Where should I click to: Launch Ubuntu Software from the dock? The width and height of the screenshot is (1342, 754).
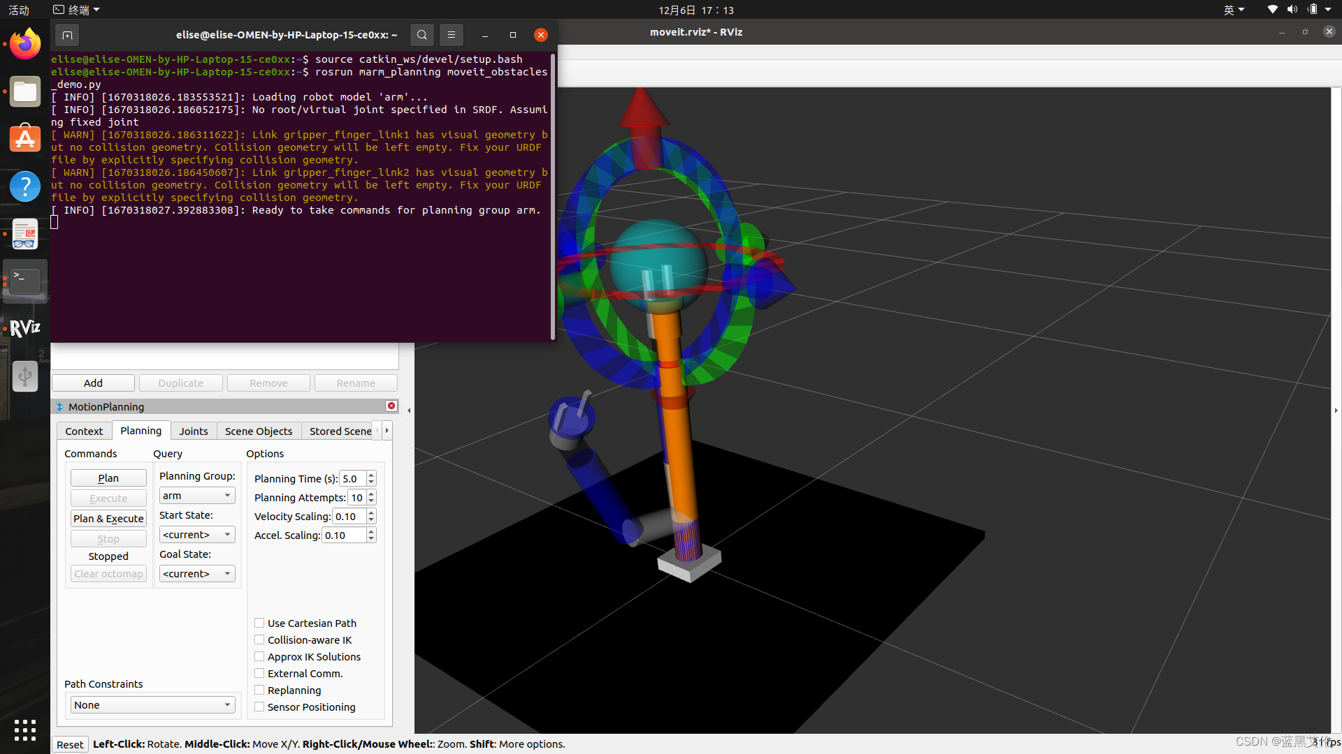click(25, 139)
